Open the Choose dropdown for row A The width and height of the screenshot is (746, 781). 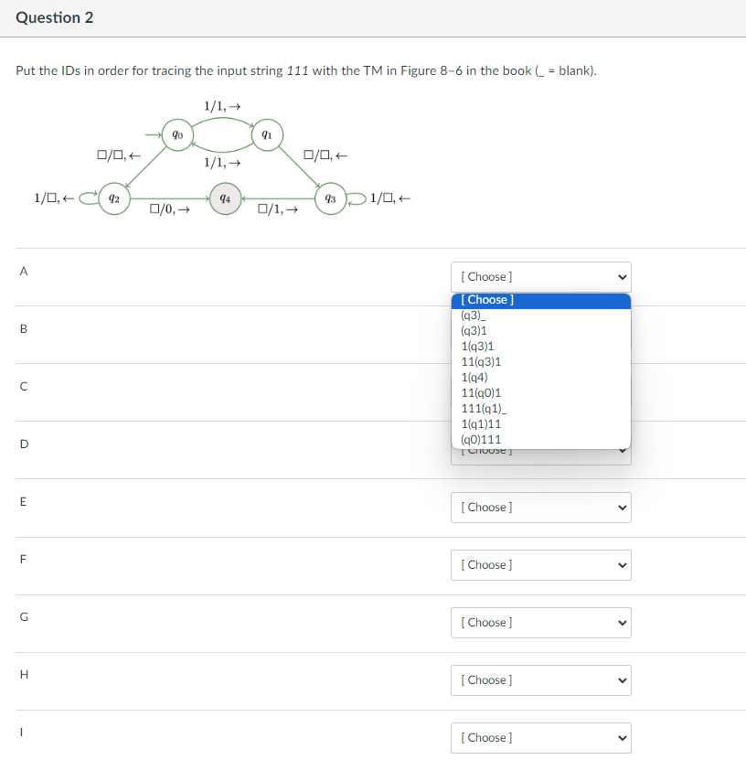tap(540, 276)
